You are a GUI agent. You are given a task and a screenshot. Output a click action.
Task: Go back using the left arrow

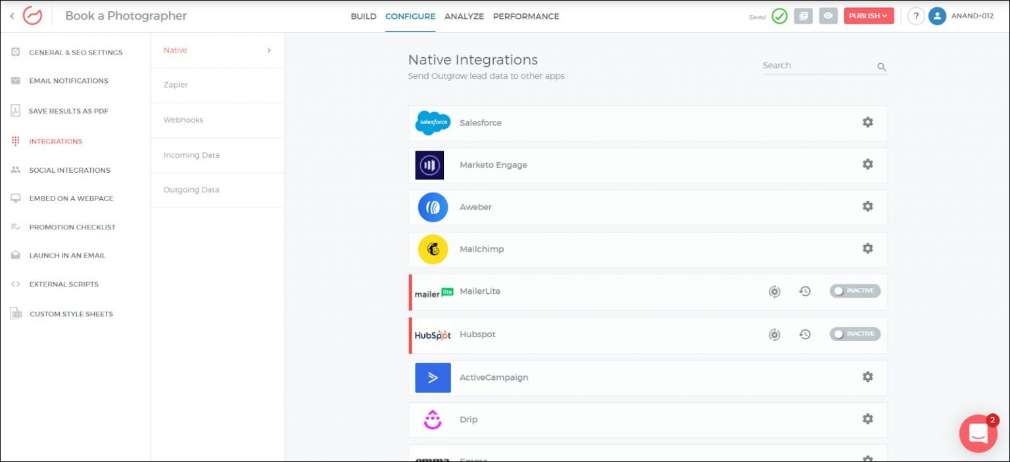click(12, 16)
